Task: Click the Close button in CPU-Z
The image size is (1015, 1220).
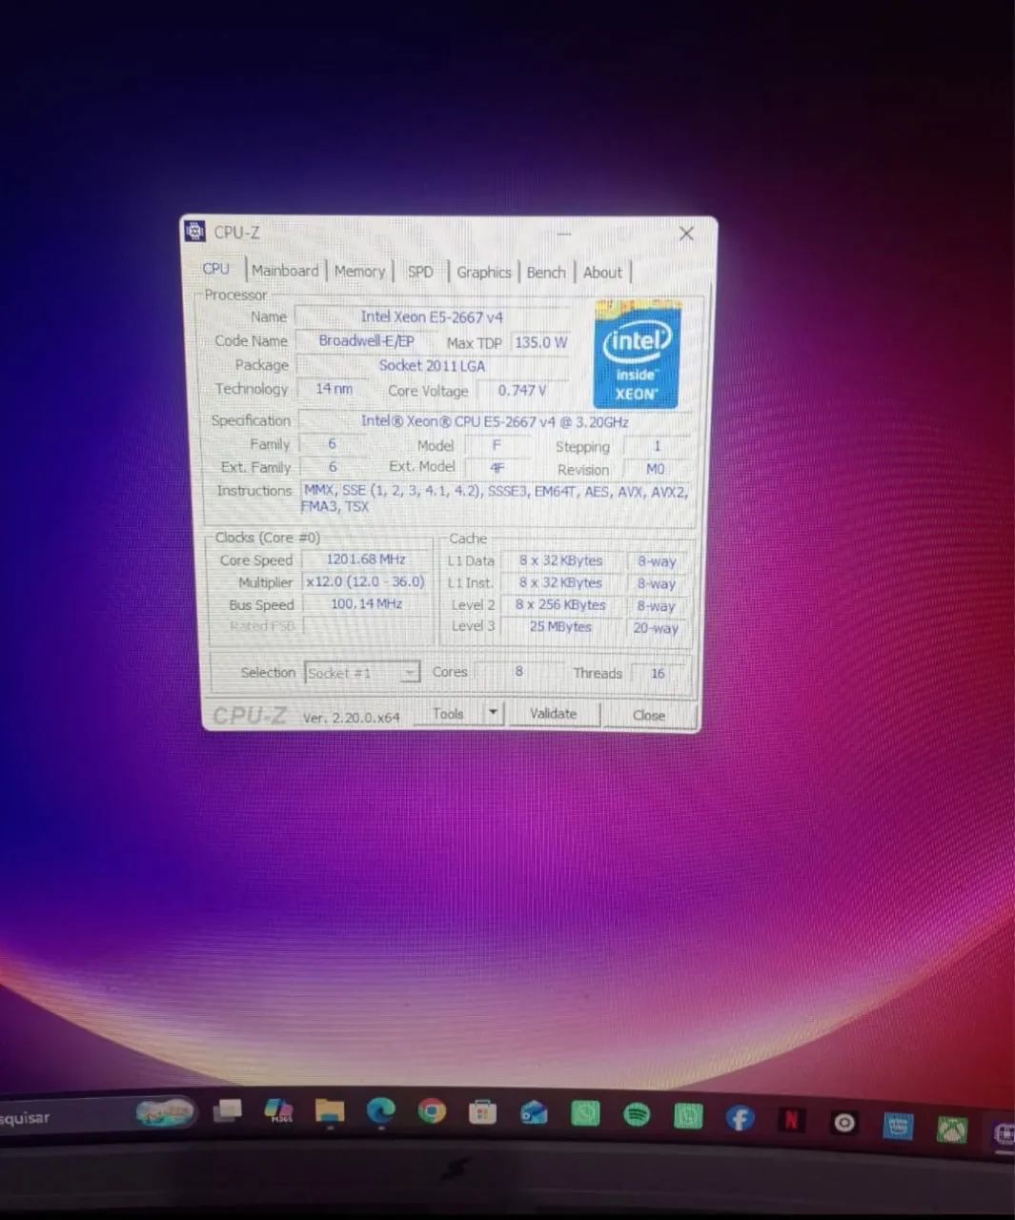Action: pos(649,715)
